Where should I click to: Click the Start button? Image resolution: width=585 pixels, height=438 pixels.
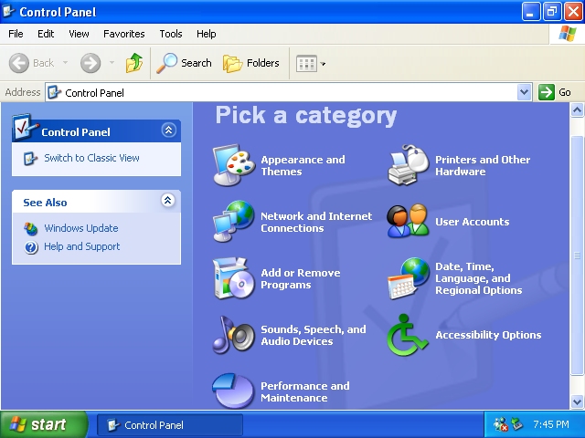click(x=43, y=424)
